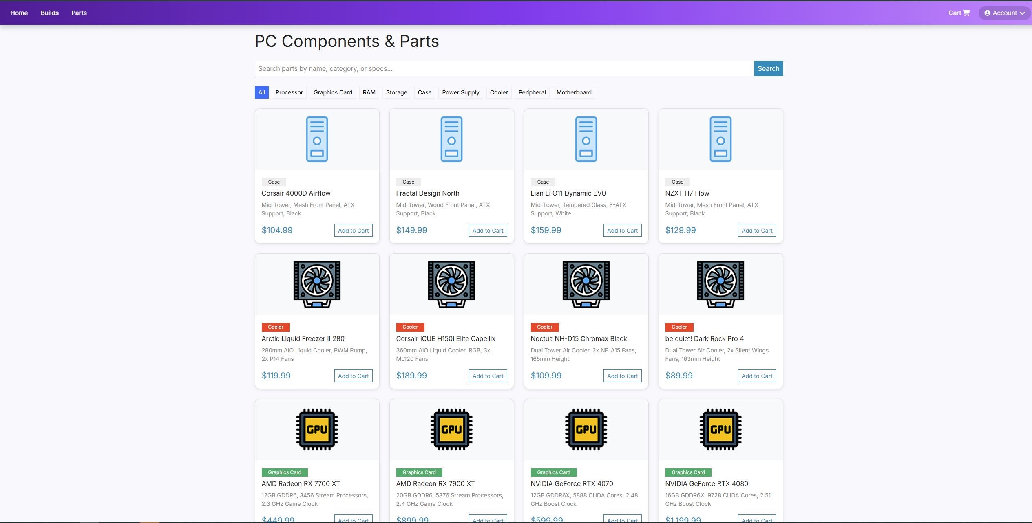
Task: Select the Processor category filter
Action: tap(289, 92)
